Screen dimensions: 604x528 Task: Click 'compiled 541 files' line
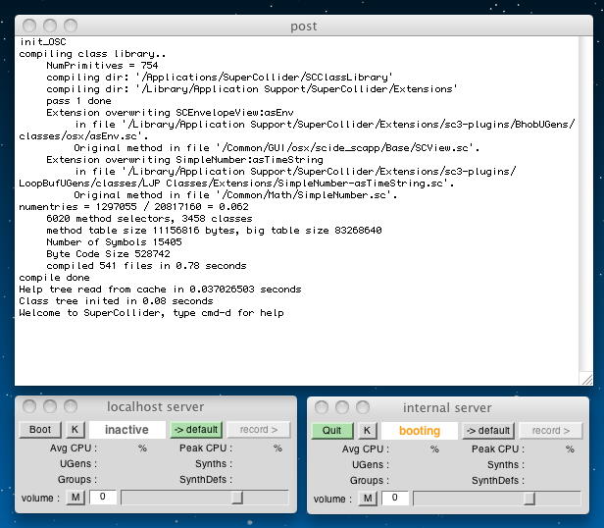click(146, 266)
